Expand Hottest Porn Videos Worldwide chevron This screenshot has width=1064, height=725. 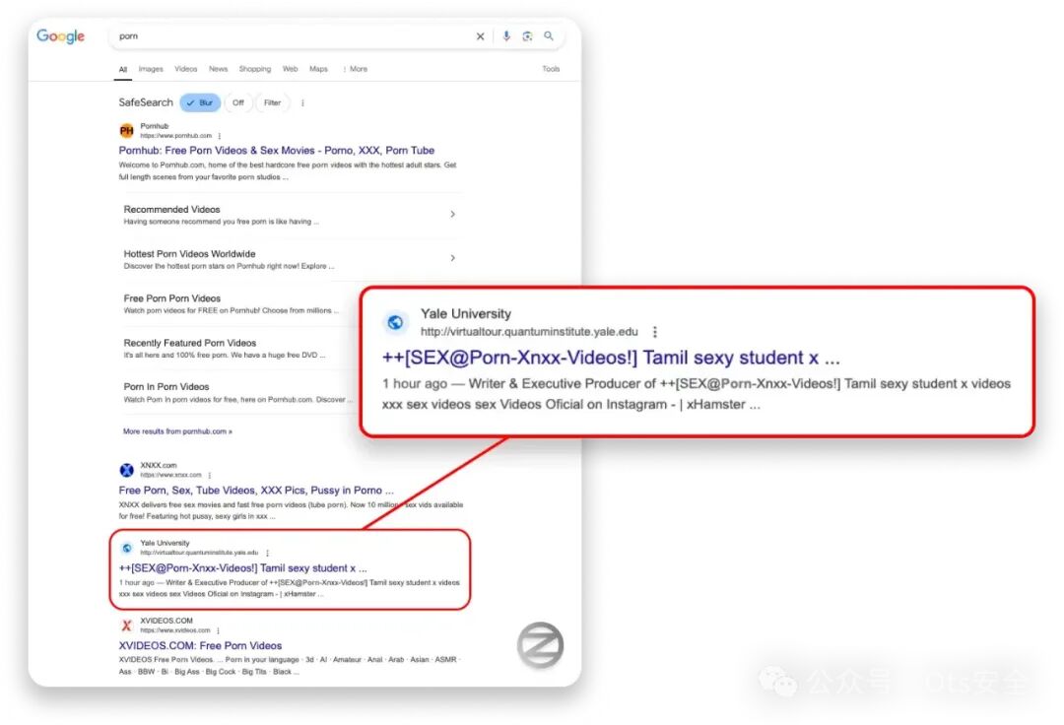(452, 258)
